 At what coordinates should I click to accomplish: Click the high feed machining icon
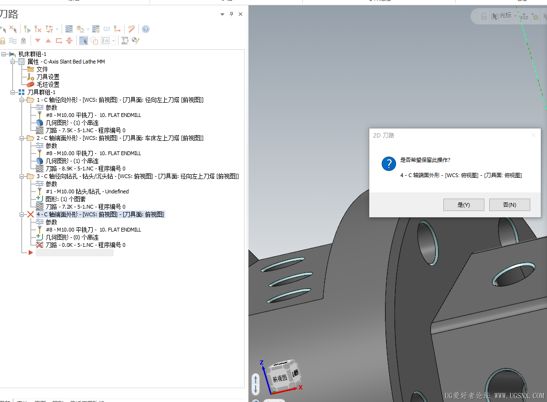[x=117, y=29]
